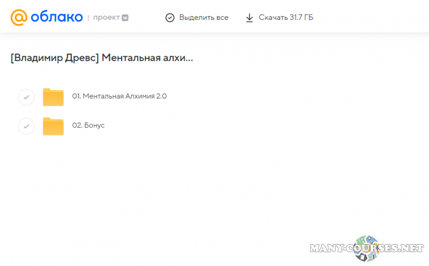This screenshot has height=266, width=429.
Task: Click the облако wordmark in header
Action: click(56, 18)
